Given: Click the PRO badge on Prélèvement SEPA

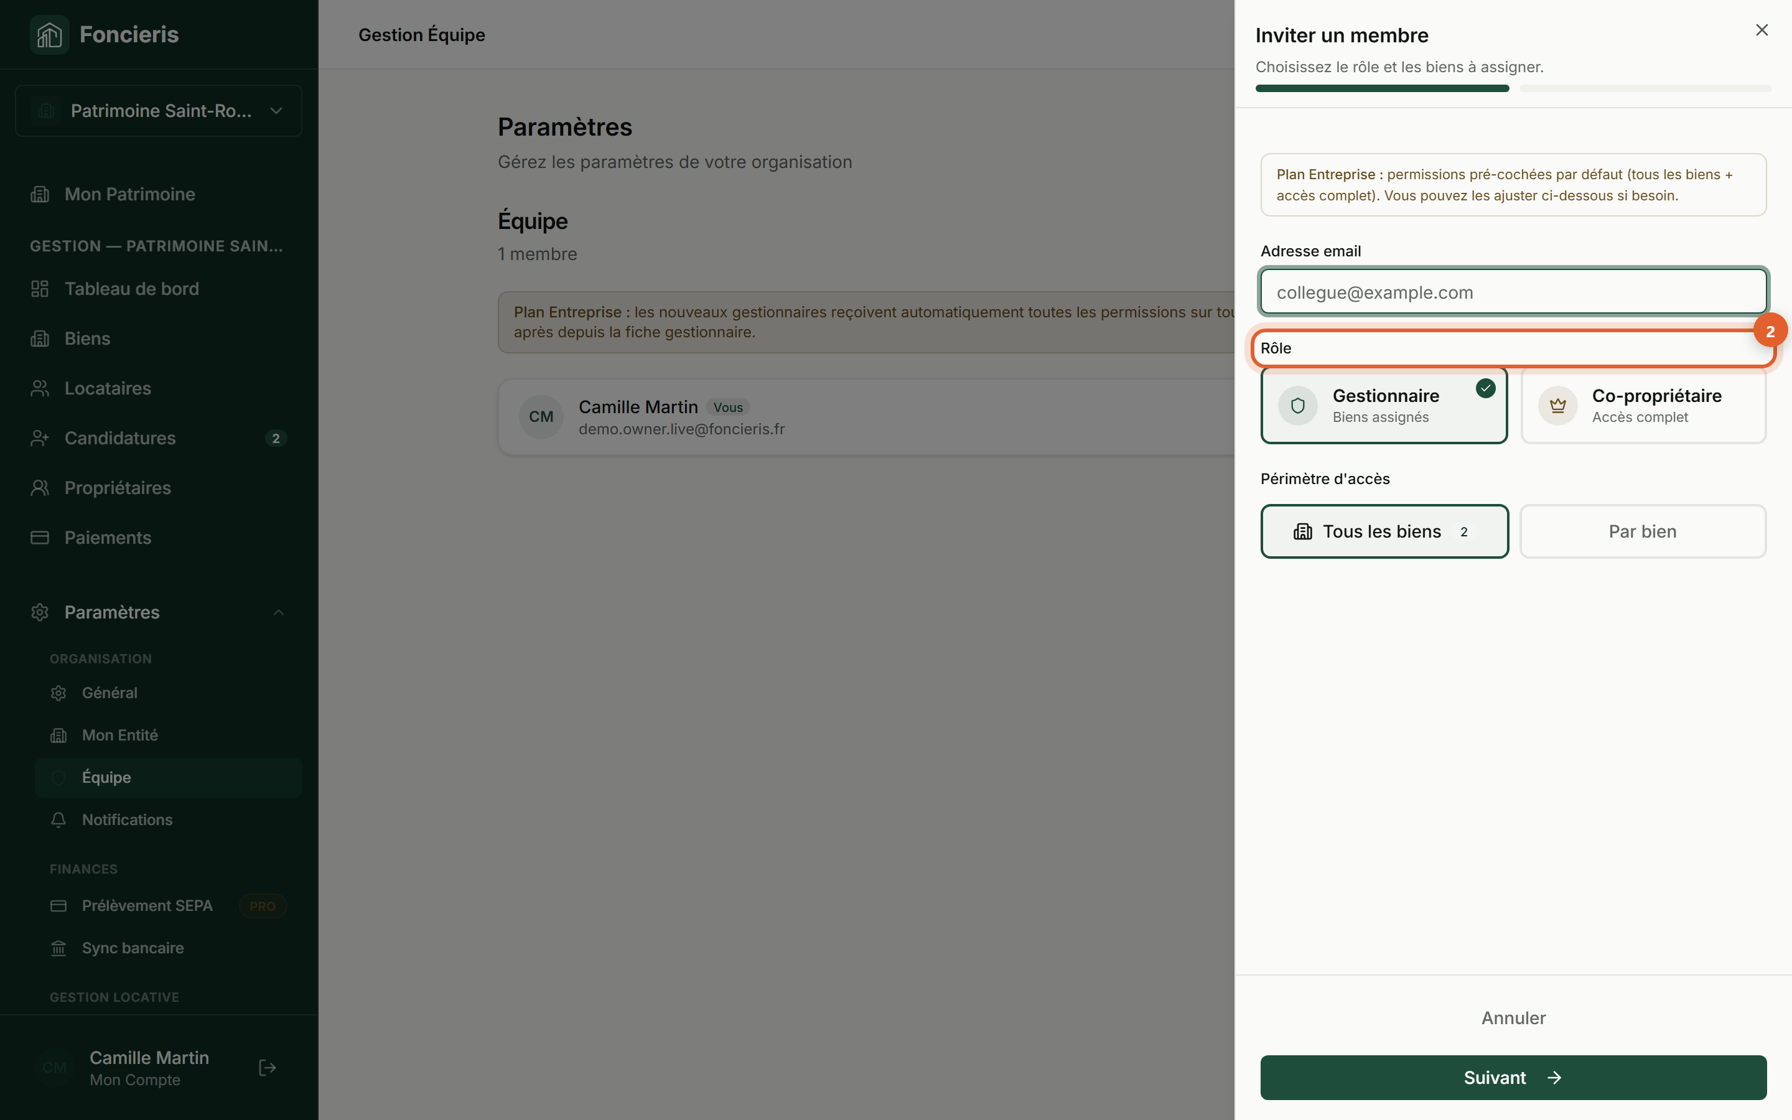Looking at the screenshot, I should pos(262,905).
